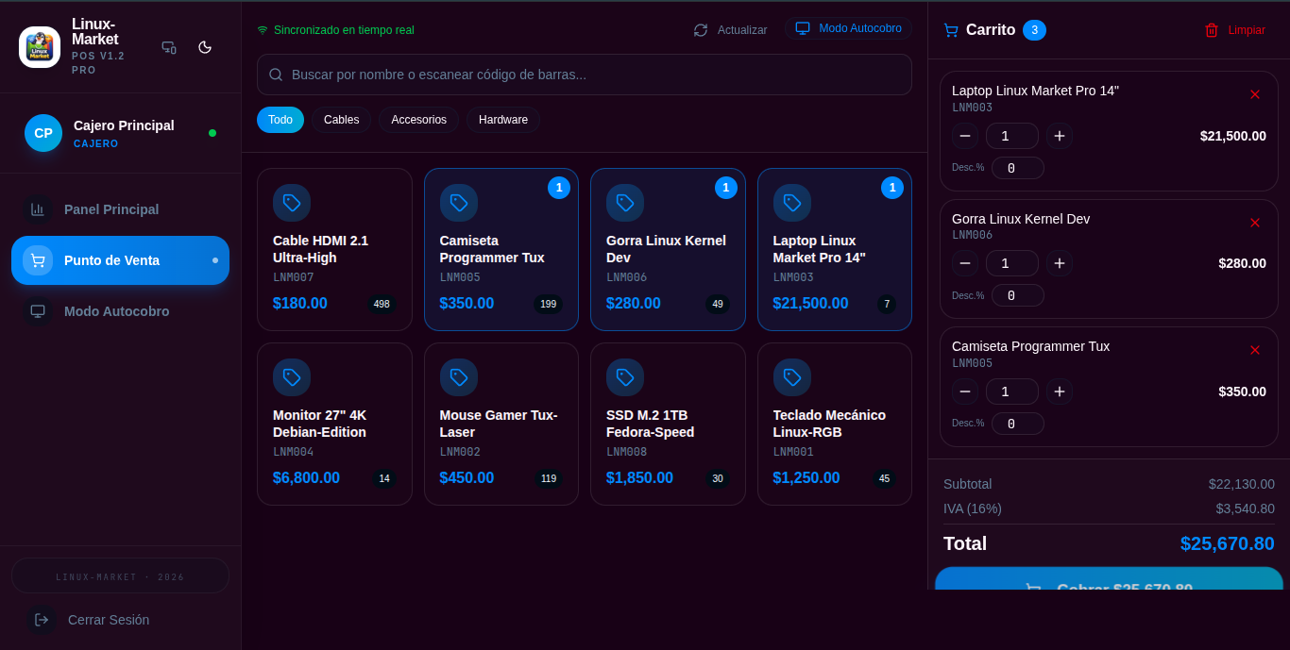Click the search magnifier icon
This screenshot has width=1290, height=650.
pyautogui.click(x=276, y=75)
